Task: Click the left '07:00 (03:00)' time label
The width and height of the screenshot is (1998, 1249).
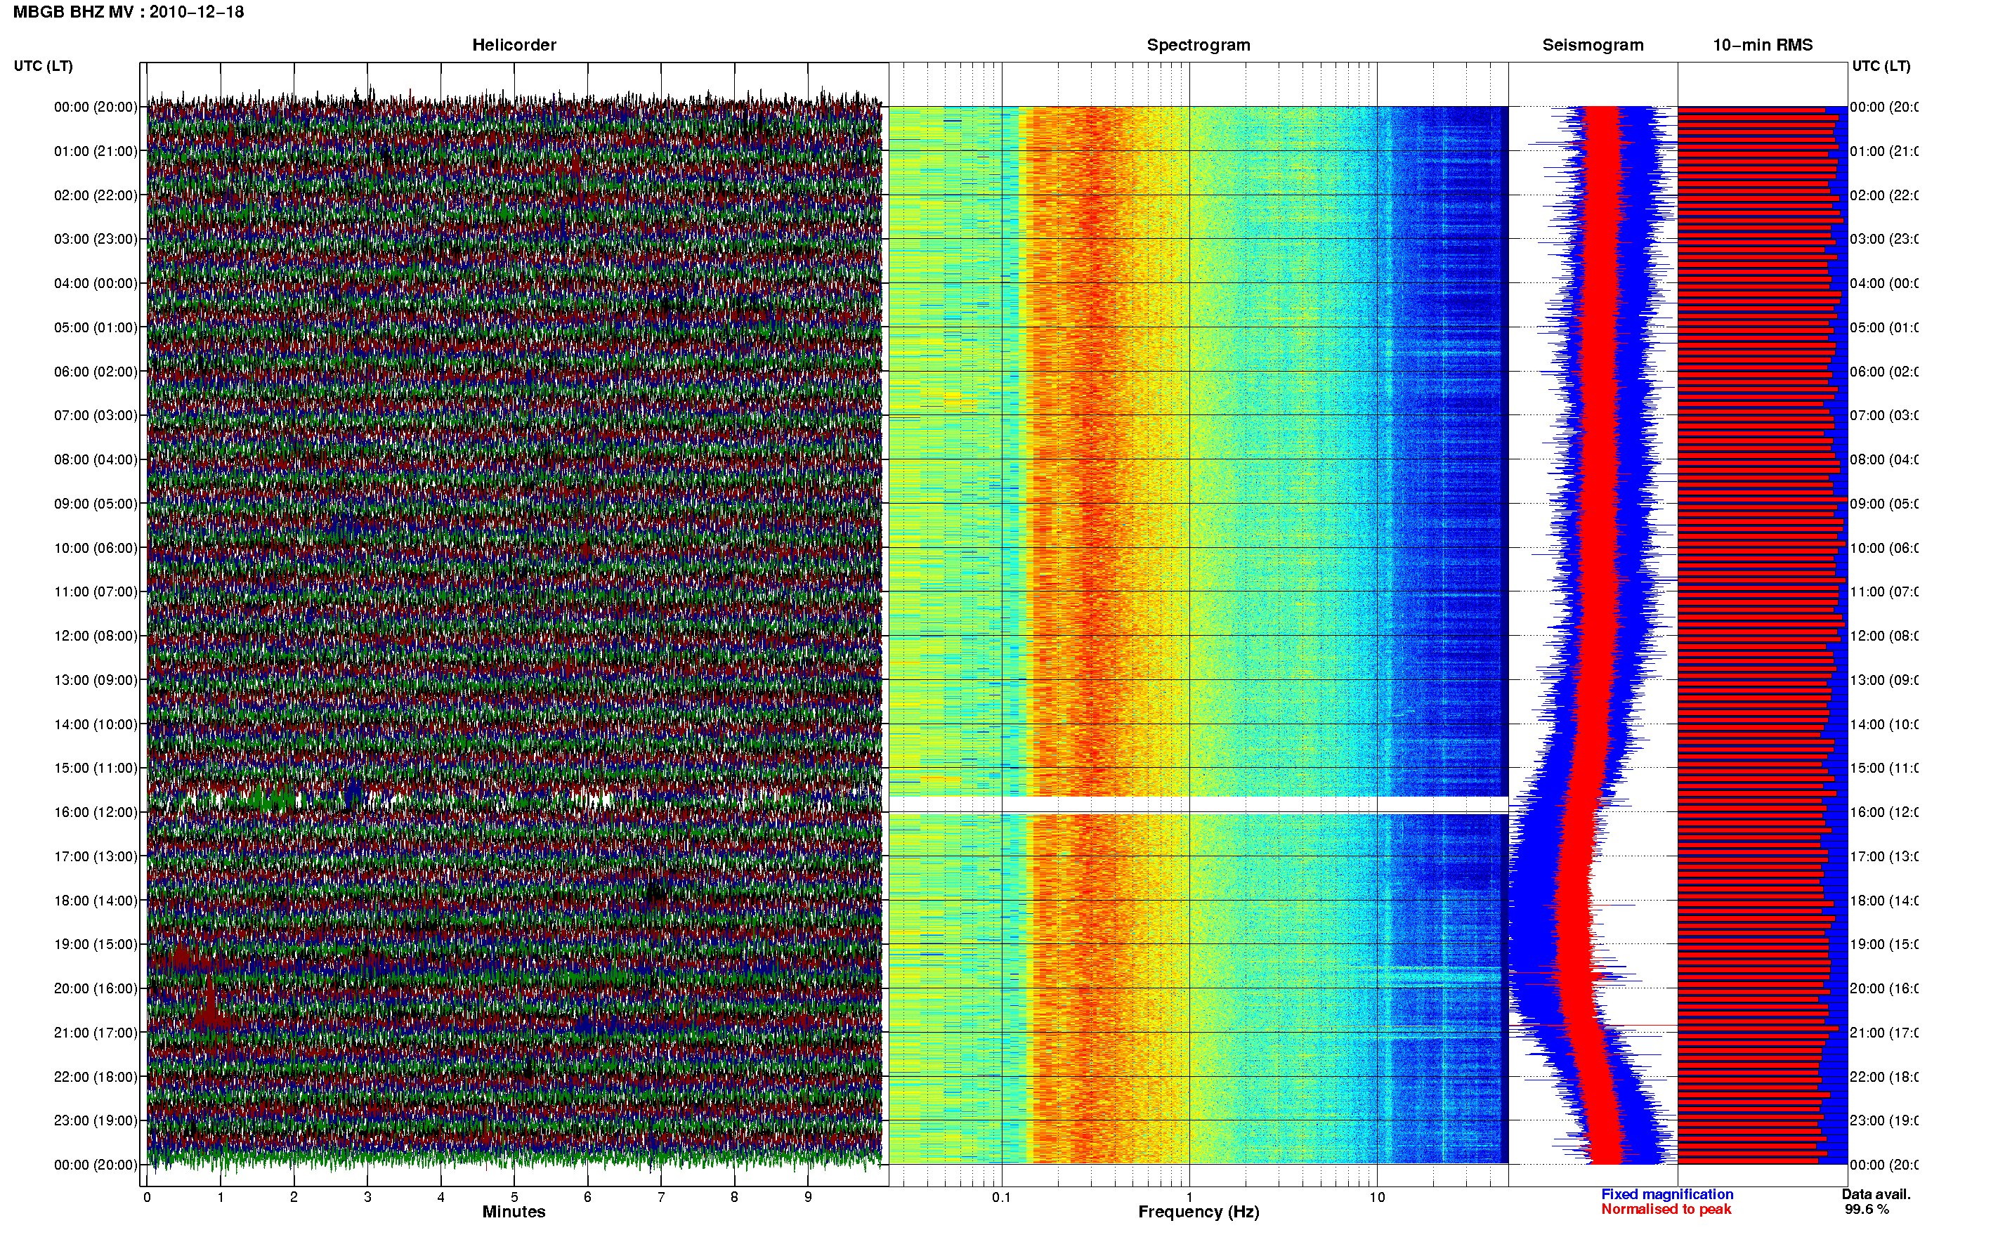Action: click(x=96, y=415)
